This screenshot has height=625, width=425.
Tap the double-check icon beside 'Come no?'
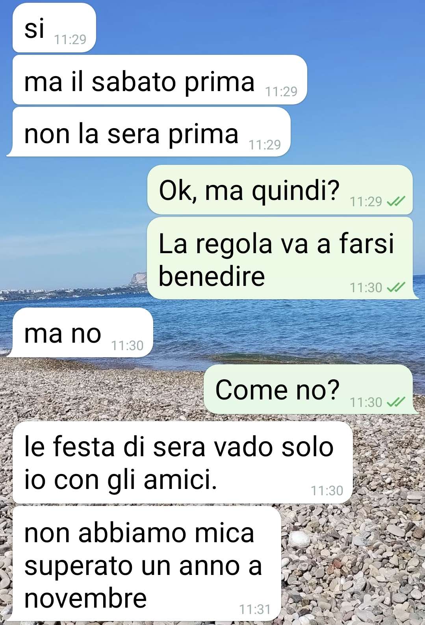(395, 402)
